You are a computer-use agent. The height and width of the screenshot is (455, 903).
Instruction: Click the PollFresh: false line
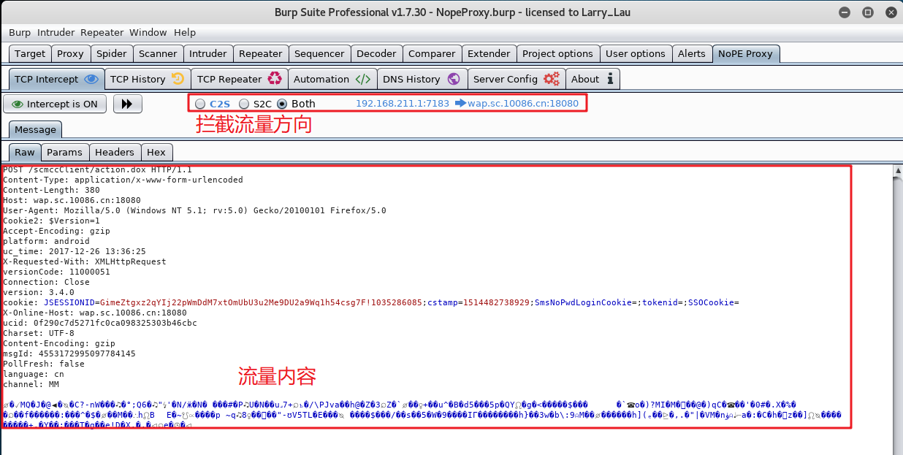pyautogui.click(x=44, y=364)
